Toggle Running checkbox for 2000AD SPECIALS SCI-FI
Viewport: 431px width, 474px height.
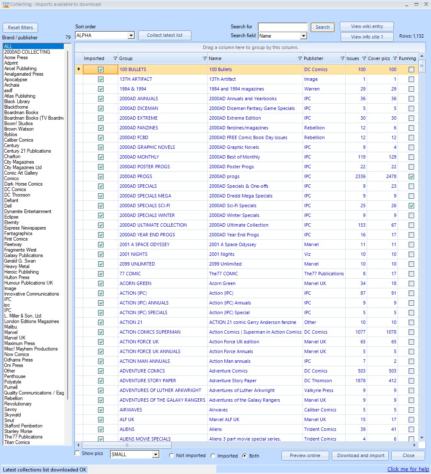411,206
